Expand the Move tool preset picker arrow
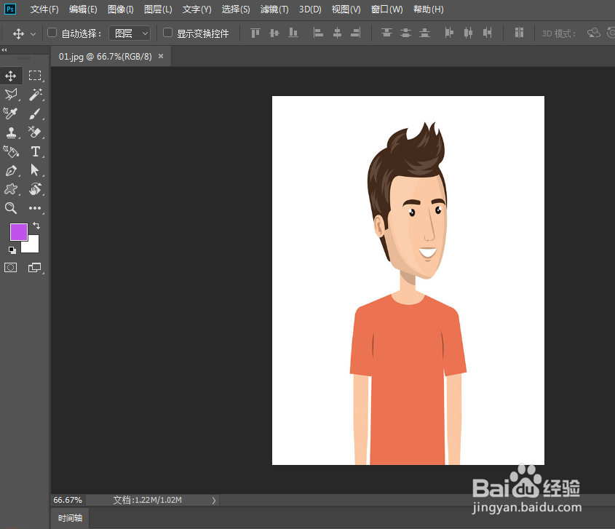615x529 pixels. tap(33, 33)
